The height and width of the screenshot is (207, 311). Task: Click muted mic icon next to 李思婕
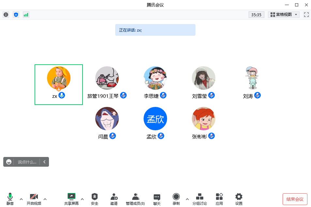163,96
